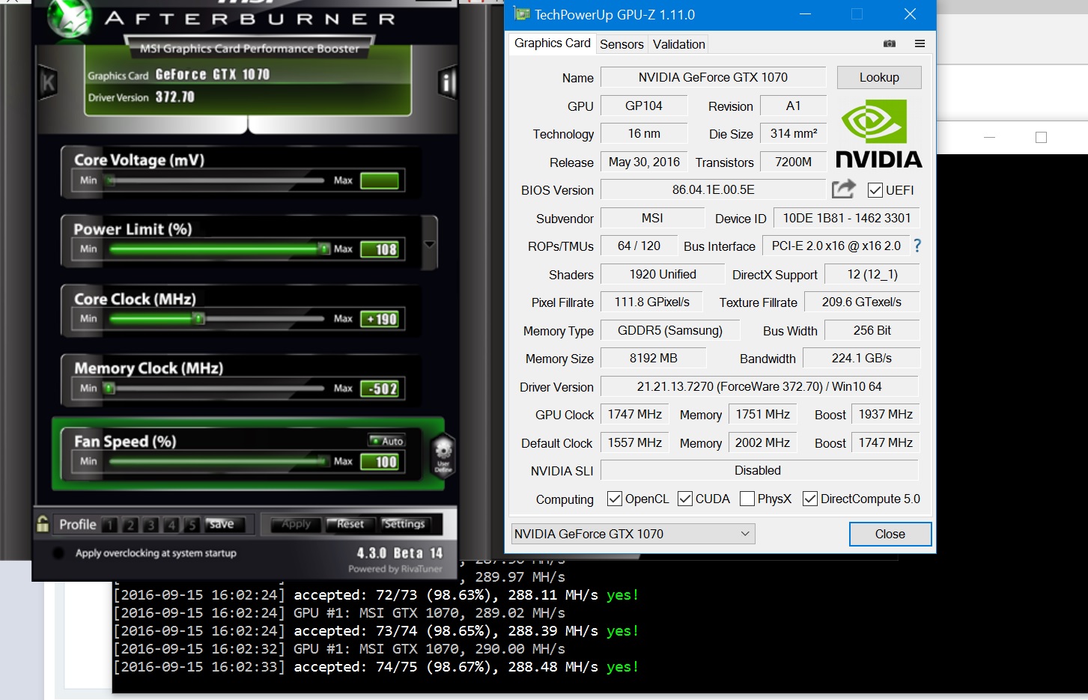Image resolution: width=1088 pixels, height=700 pixels.
Task: Click GPU-Z screenshot camera icon
Action: 890,44
